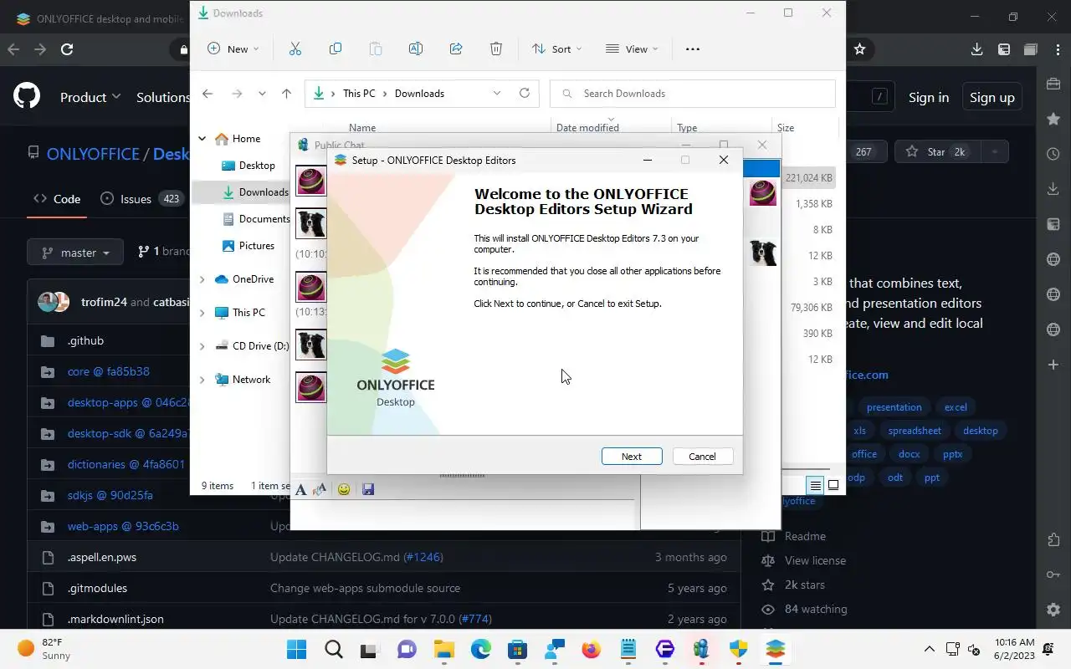Sort files by Name column header
Image resolution: width=1071 pixels, height=669 pixels.
[x=362, y=128]
